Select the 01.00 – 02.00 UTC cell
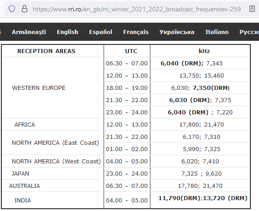The image size is (259, 211). (x=127, y=149)
